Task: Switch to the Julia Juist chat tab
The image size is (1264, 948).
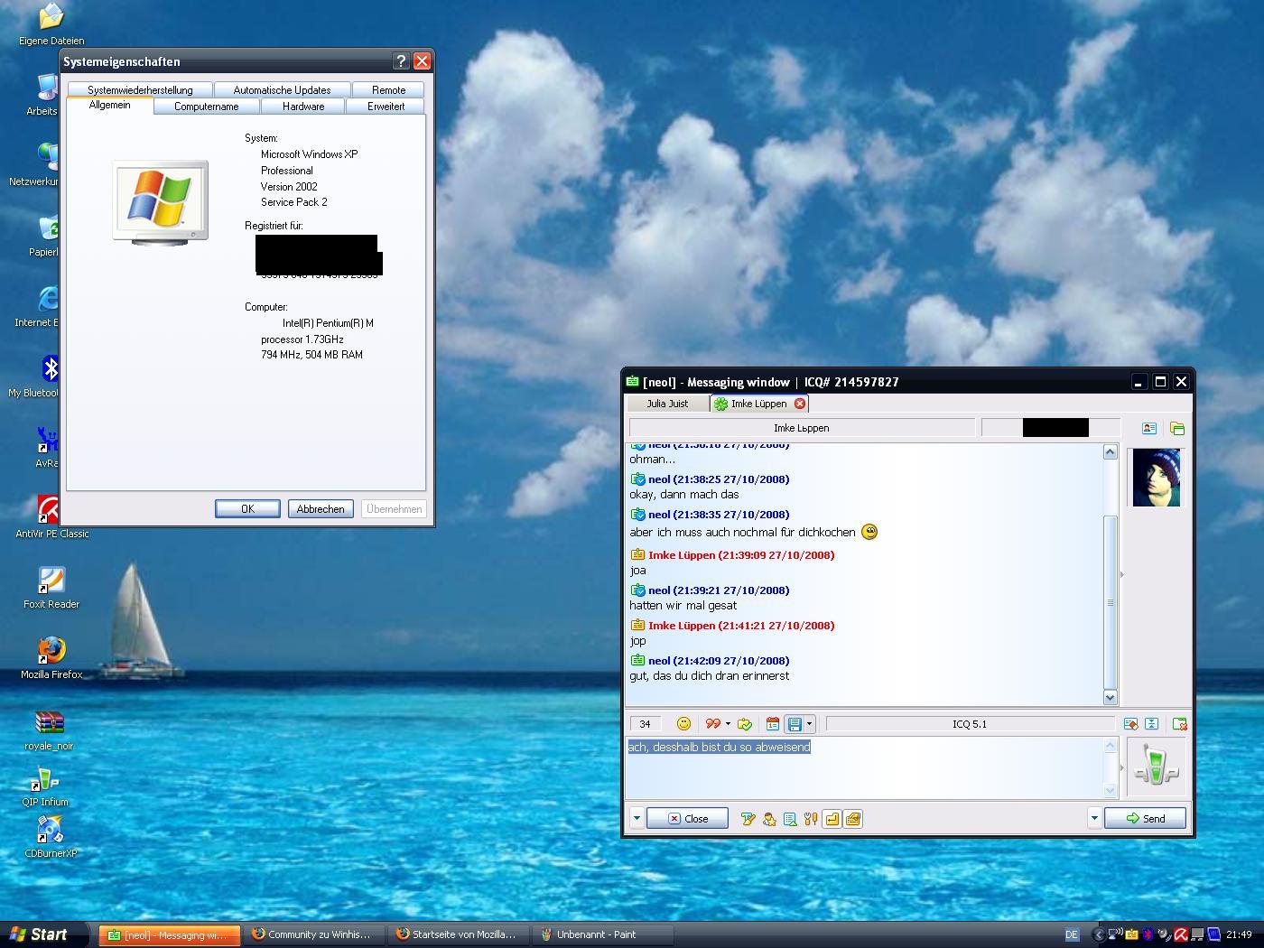Action: tap(667, 404)
